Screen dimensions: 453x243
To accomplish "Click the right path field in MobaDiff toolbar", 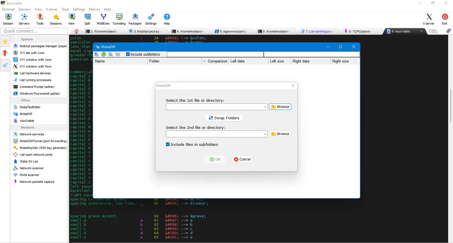I will (x=312, y=54).
